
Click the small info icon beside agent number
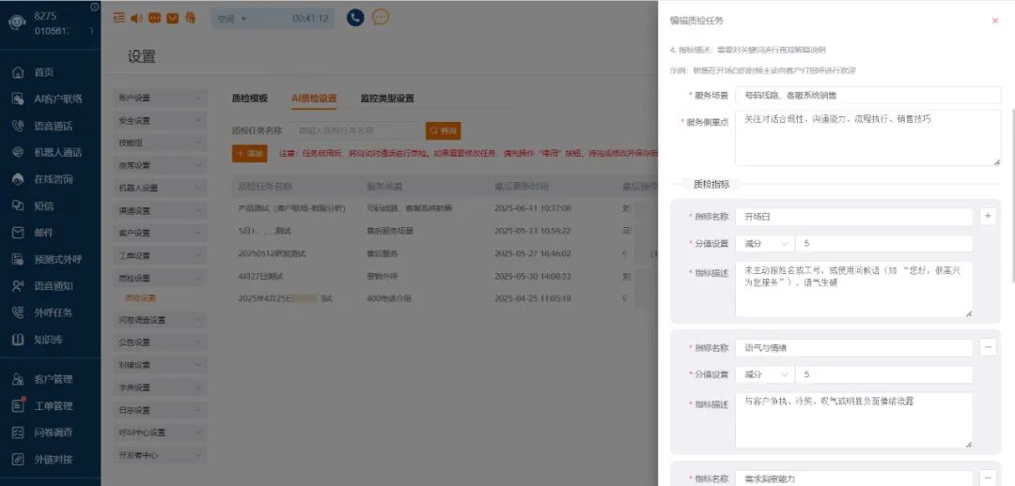pyautogui.click(x=95, y=8)
